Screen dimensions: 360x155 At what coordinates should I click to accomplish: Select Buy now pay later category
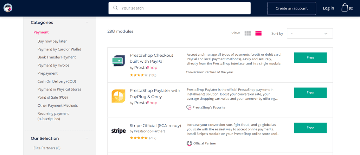pos(52,42)
